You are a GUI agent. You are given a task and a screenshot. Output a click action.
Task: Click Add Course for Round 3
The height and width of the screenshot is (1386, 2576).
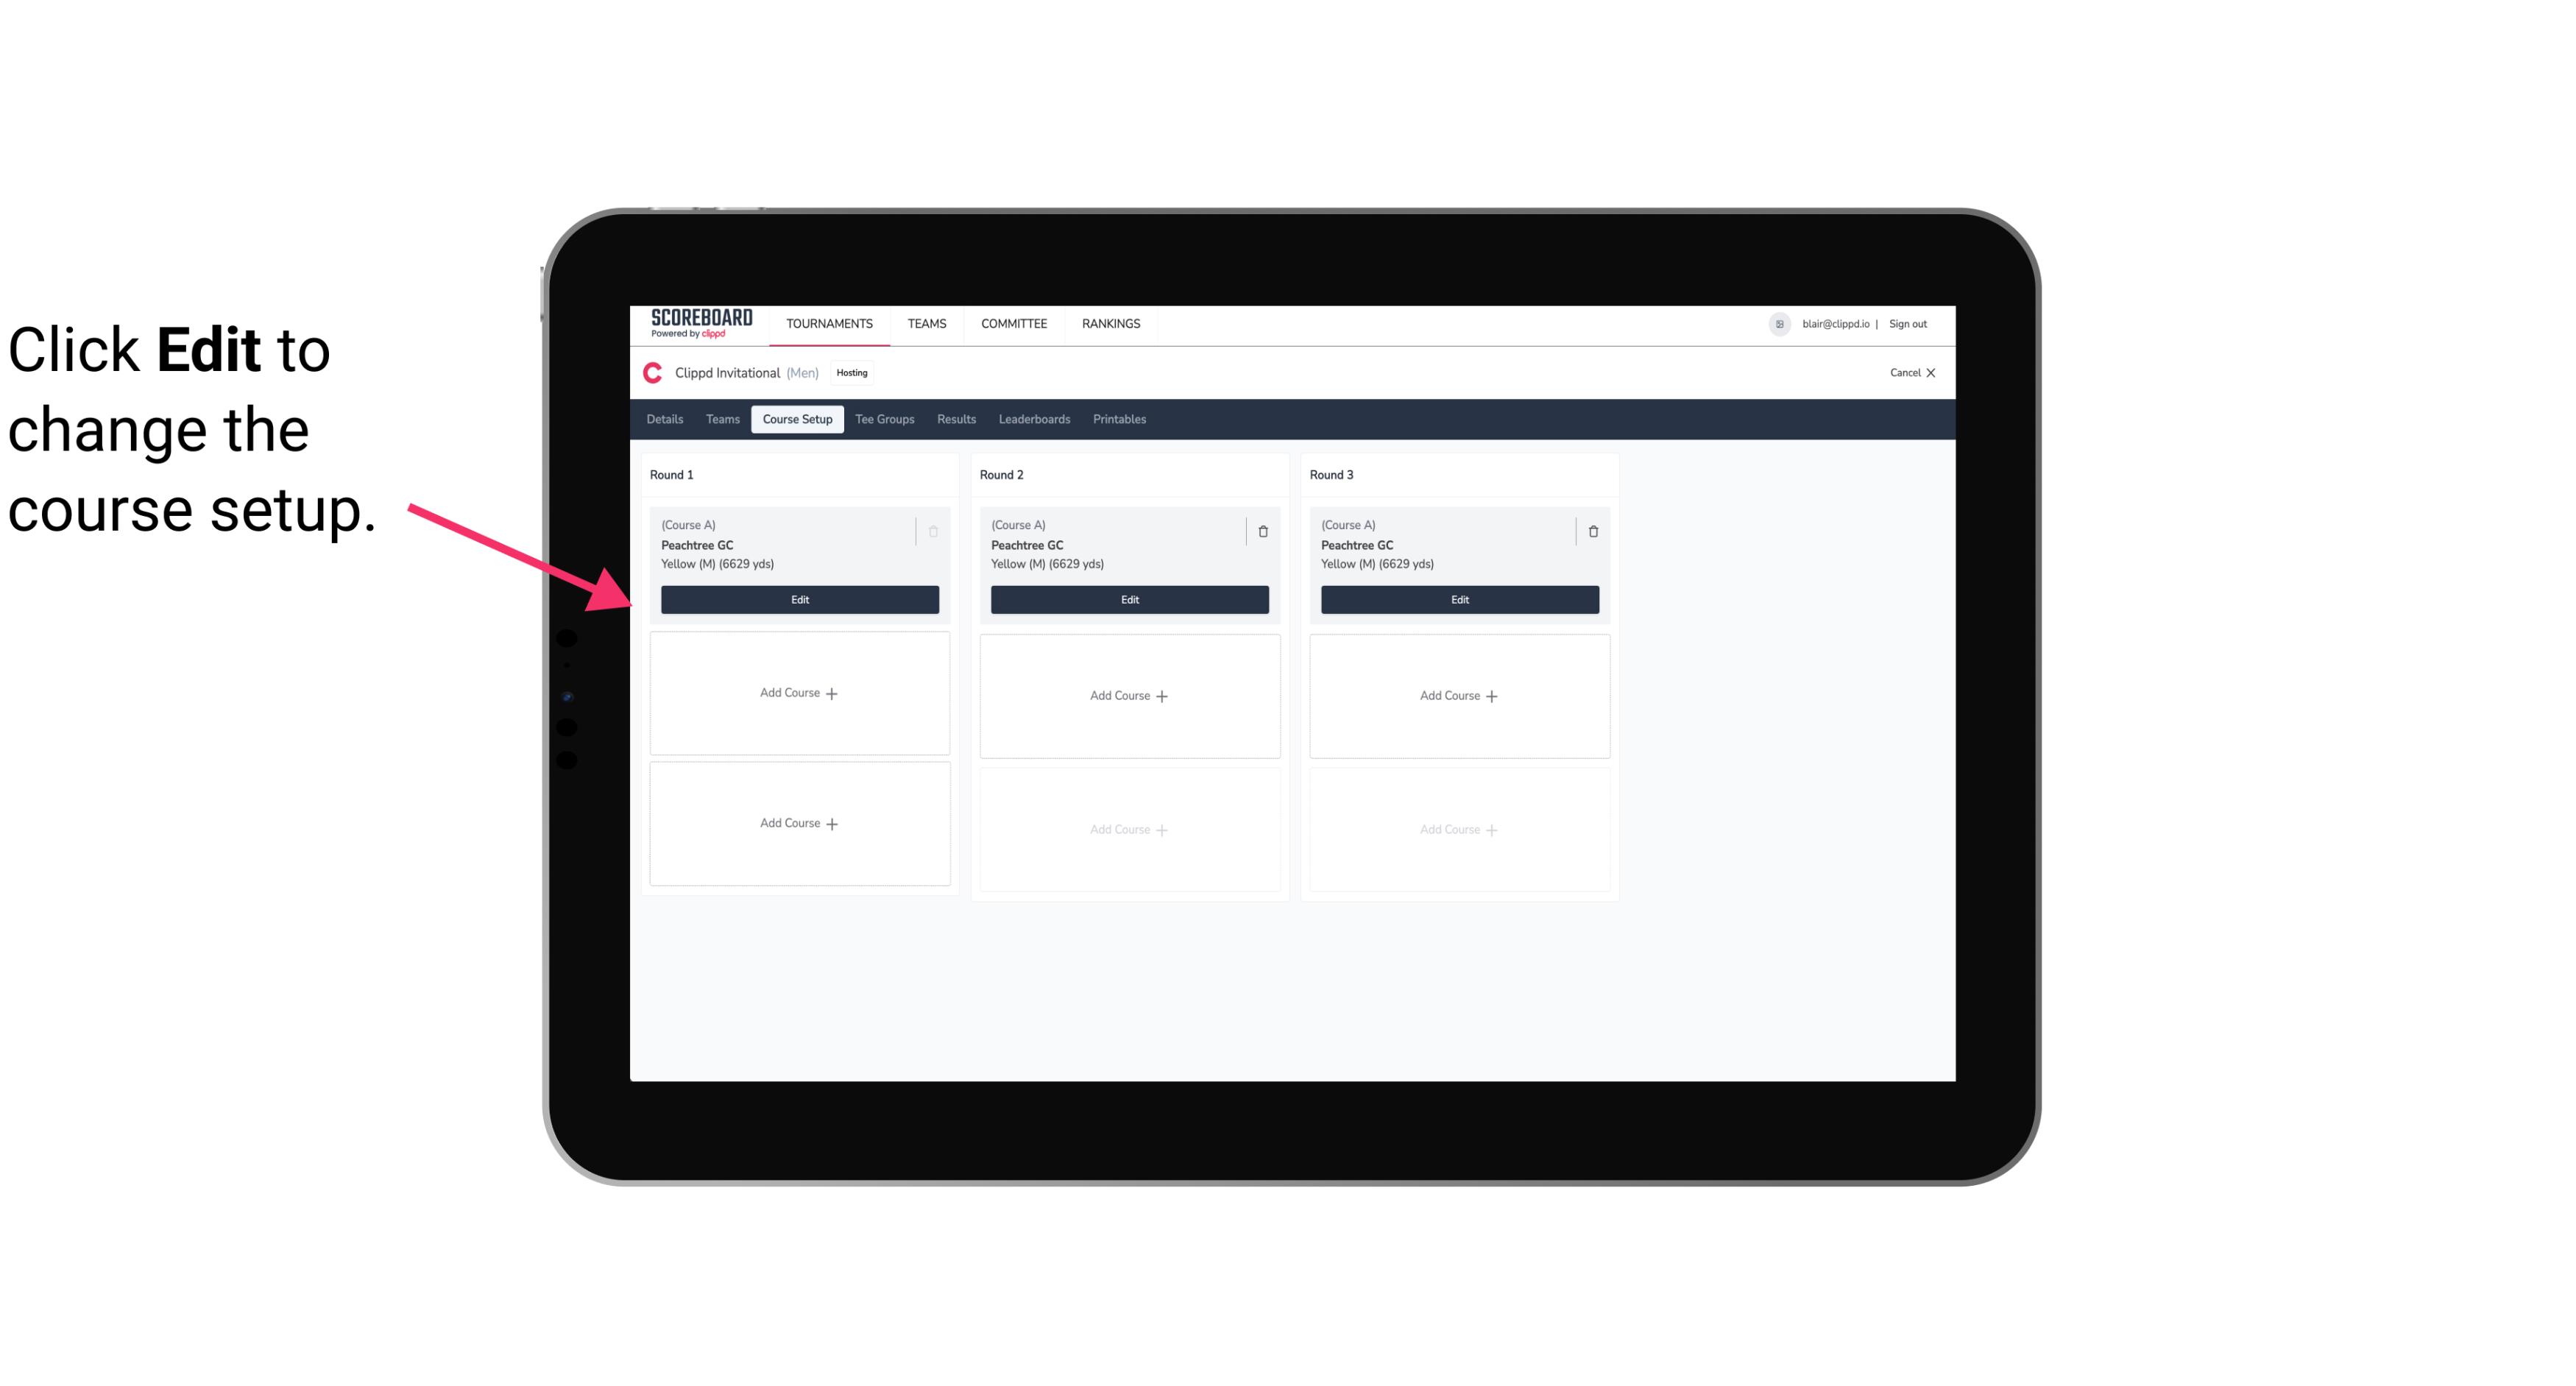click(x=1459, y=695)
